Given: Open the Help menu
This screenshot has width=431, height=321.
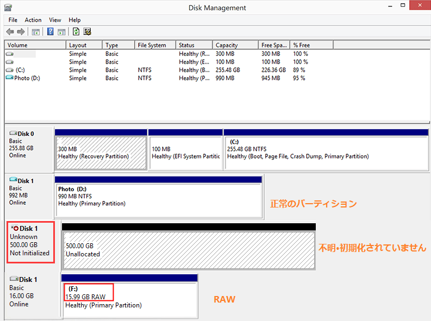Looking at the screenshot, I should pyautogui.click(x=74, y=20).
